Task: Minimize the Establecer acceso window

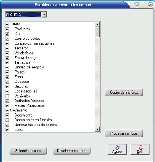Action: click(137, 5)
